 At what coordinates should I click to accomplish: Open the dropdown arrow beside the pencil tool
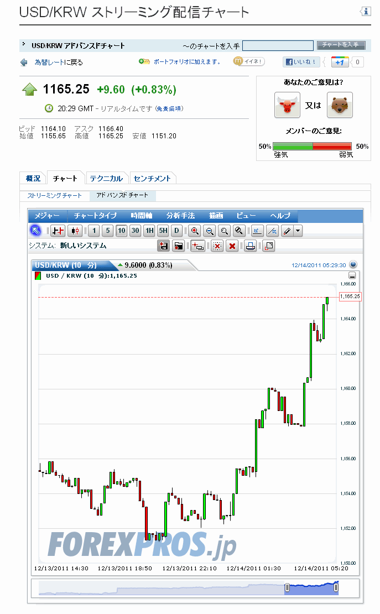(298, 231)
